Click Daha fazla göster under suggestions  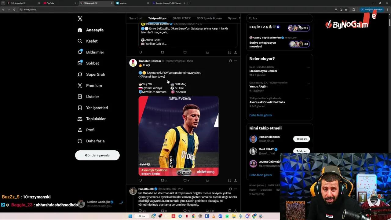click(x=261, y=175)
